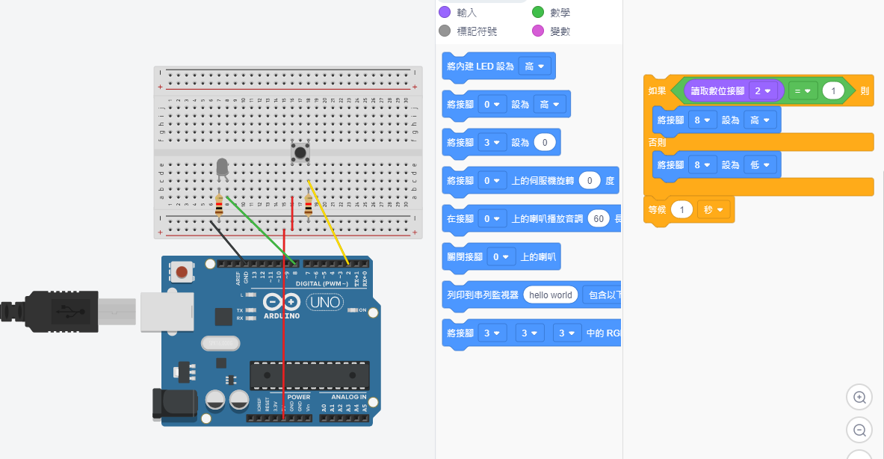
Task: Open the 高 dropdown in 將內建 LED block
Action: tap(534, 67)
